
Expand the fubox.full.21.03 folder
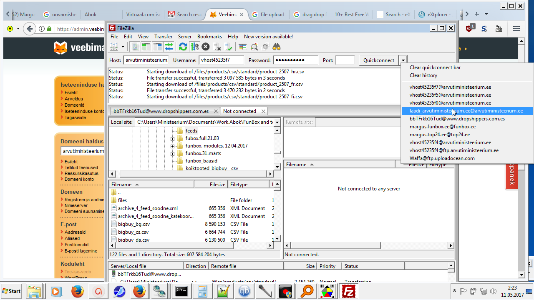[x=172, y=138]
